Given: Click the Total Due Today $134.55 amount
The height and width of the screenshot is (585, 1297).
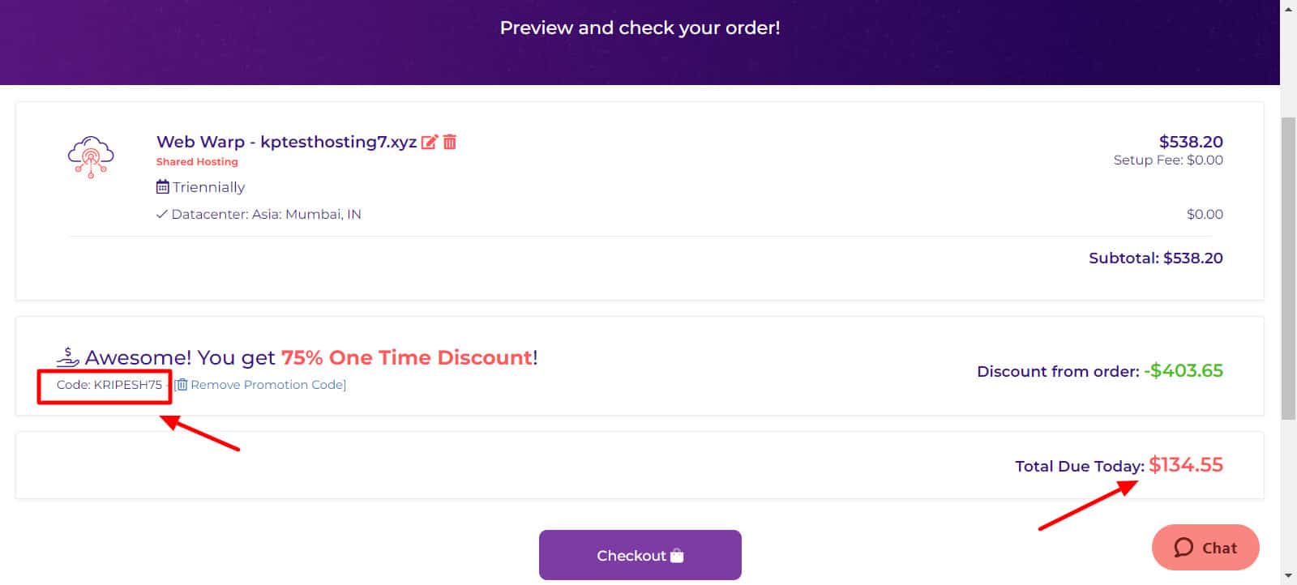Looking at the screenshot, I should pyautogui.click(x=1186, y=465).
